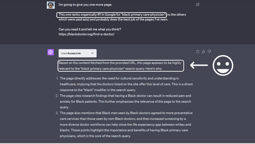
Task: Click the chevron on Access Link box
Action: point(92,53)
